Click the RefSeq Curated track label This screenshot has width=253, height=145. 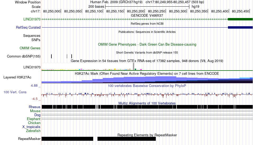tap(28, 27)
